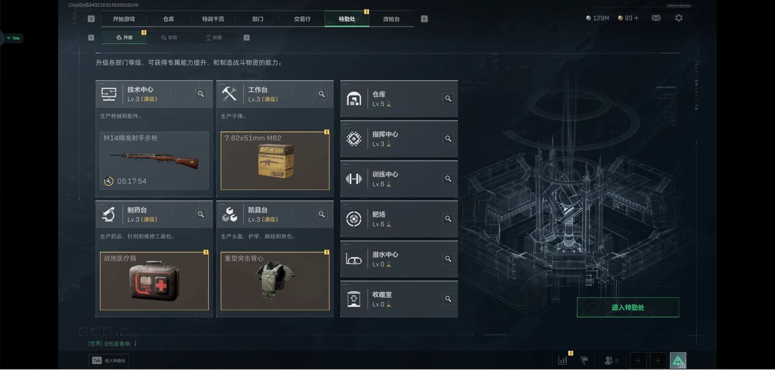
Task: Select the 收藏 sub-tab
Action: click(214, 37)
